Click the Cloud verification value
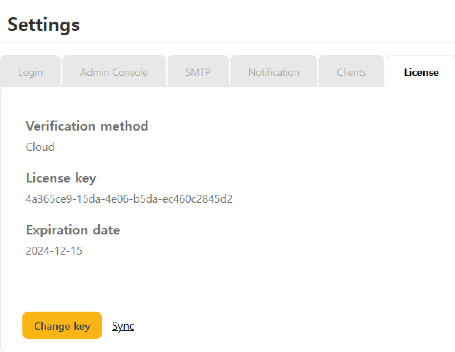455x352 pixels. pyautogui.click(x=40, y=147)
